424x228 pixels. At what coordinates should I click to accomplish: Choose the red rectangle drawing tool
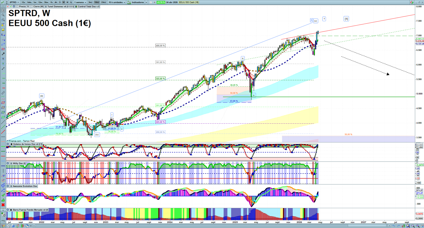click(3, 49)
